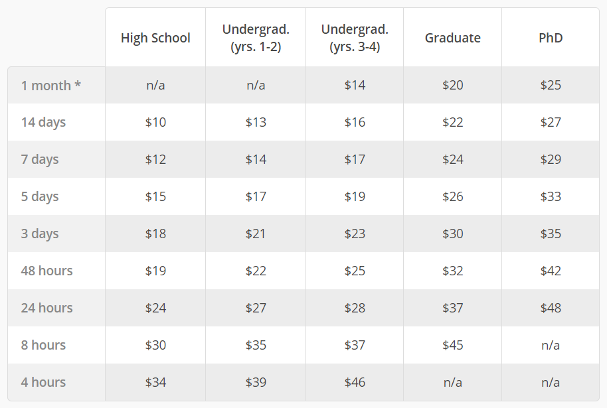Pick the $48 PhD 24 hours price
607x408 pixels.
pos(551,308)
